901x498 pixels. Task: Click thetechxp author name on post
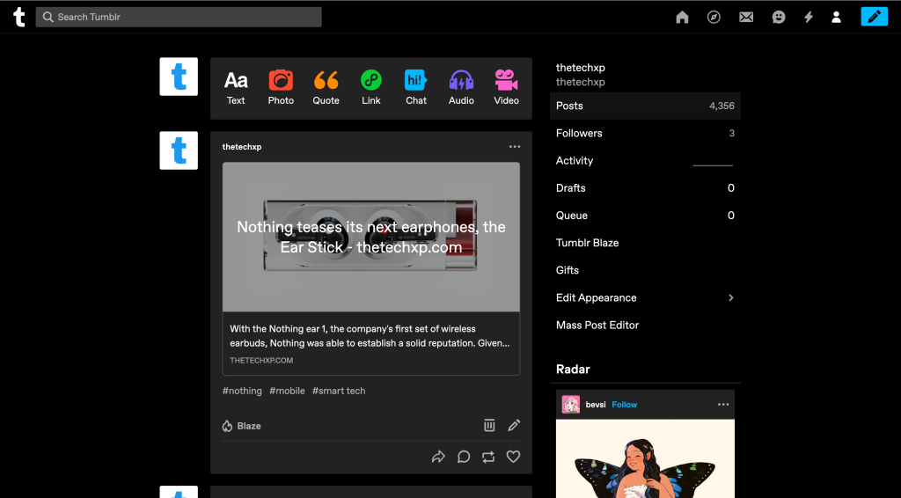pyautogui.click(x=241, y=146)
